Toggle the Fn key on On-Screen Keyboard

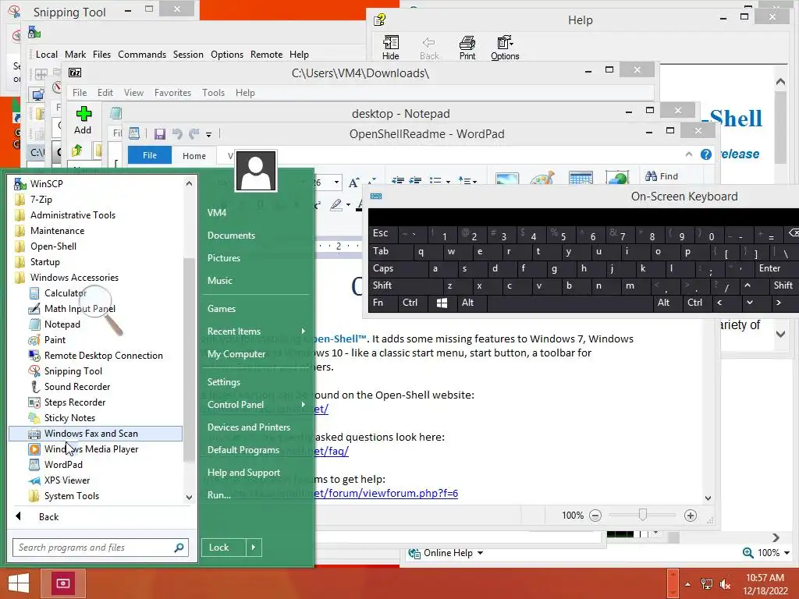point(383,303)
